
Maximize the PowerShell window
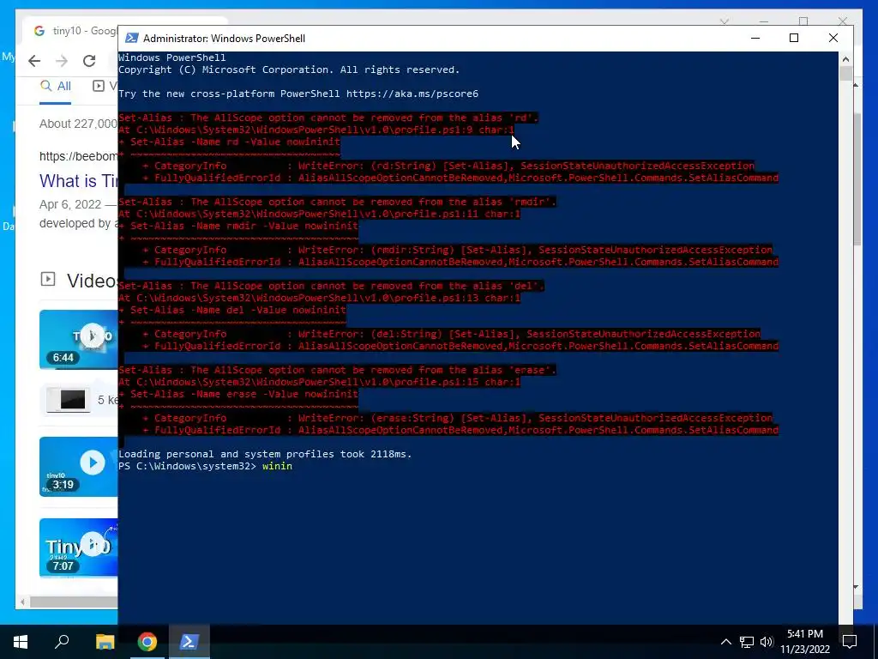(793, 38)
